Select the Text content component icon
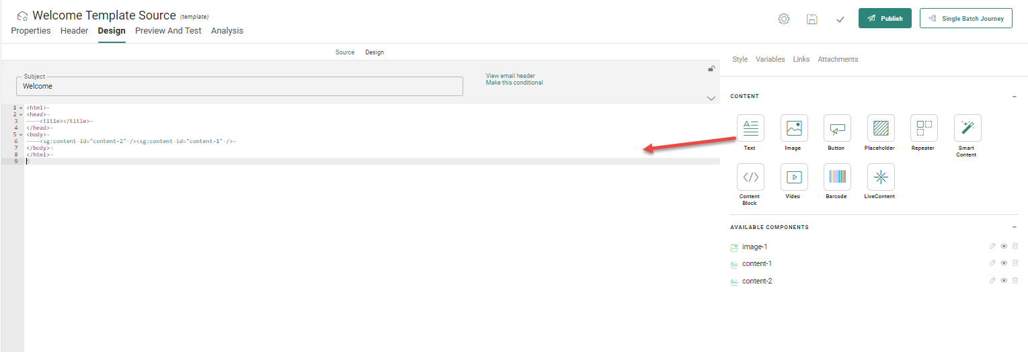 [750, 128]
